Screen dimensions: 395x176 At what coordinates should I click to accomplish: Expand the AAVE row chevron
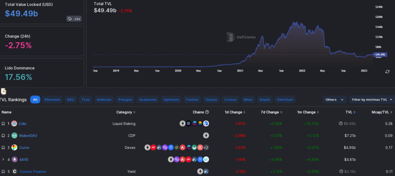click(3, 159)
